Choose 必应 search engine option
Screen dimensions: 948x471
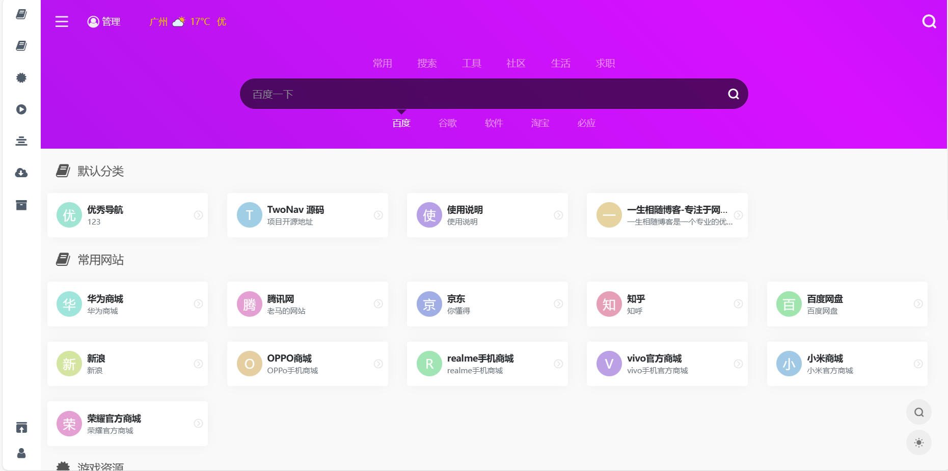point(586,123)
